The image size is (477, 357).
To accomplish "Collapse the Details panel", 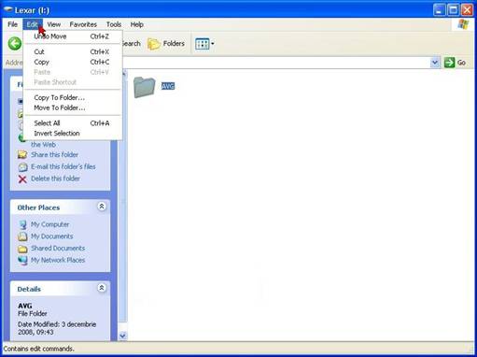I will (x=102, y=288).
